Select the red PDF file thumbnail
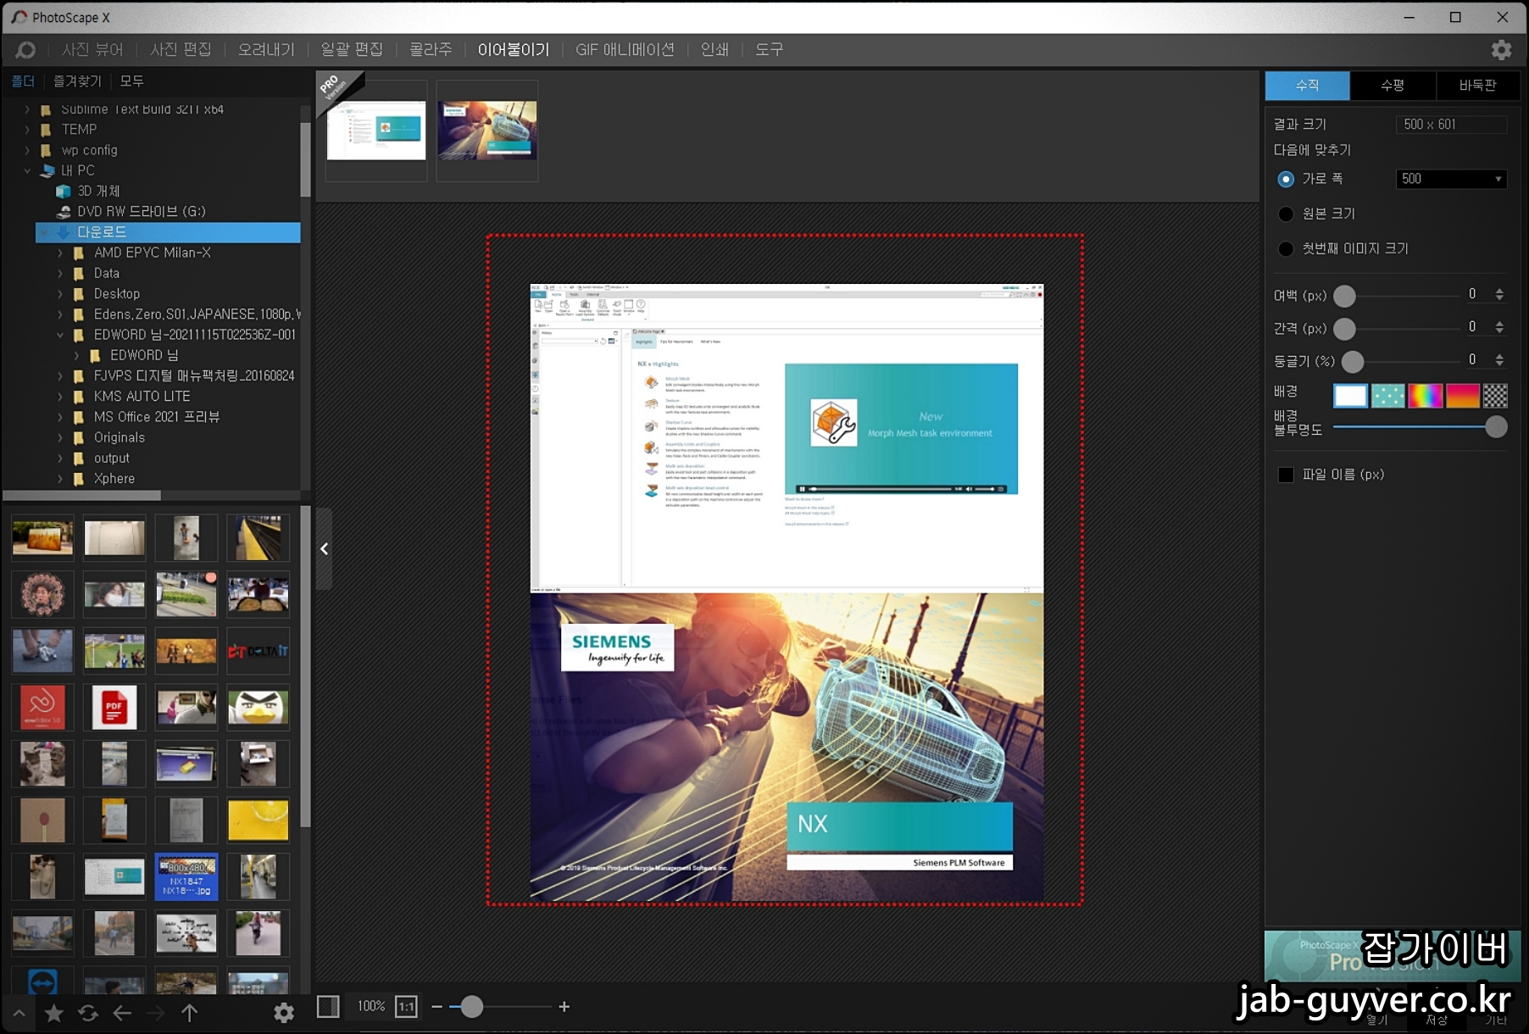Screen dimensions: 1529x1034 114,707
